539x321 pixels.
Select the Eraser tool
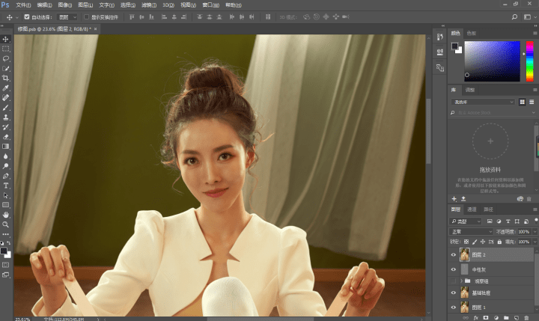tap(5, 137)
